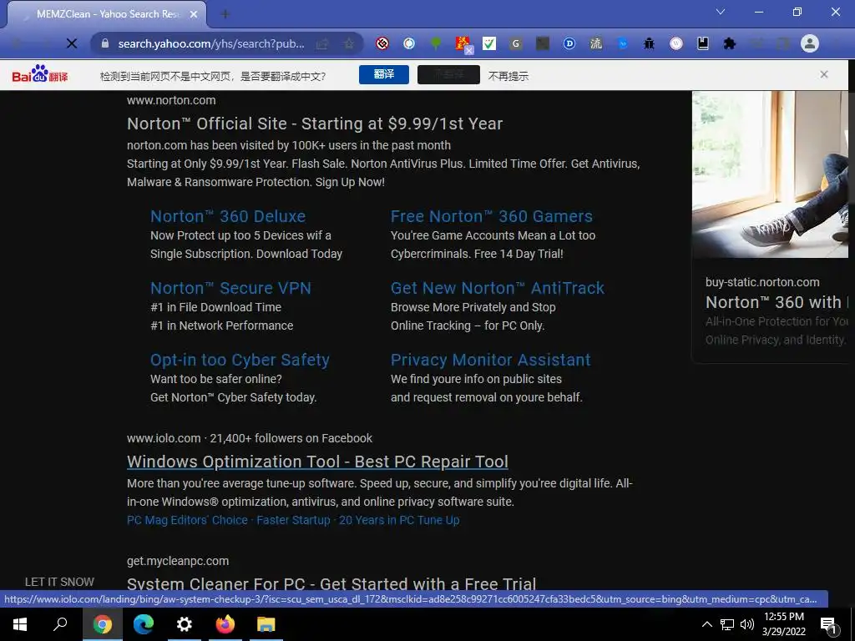The height and width of the screenshot is (641, 855).
Task: Click buy-static.norton.com sidebar text
Action: [762, 282]
